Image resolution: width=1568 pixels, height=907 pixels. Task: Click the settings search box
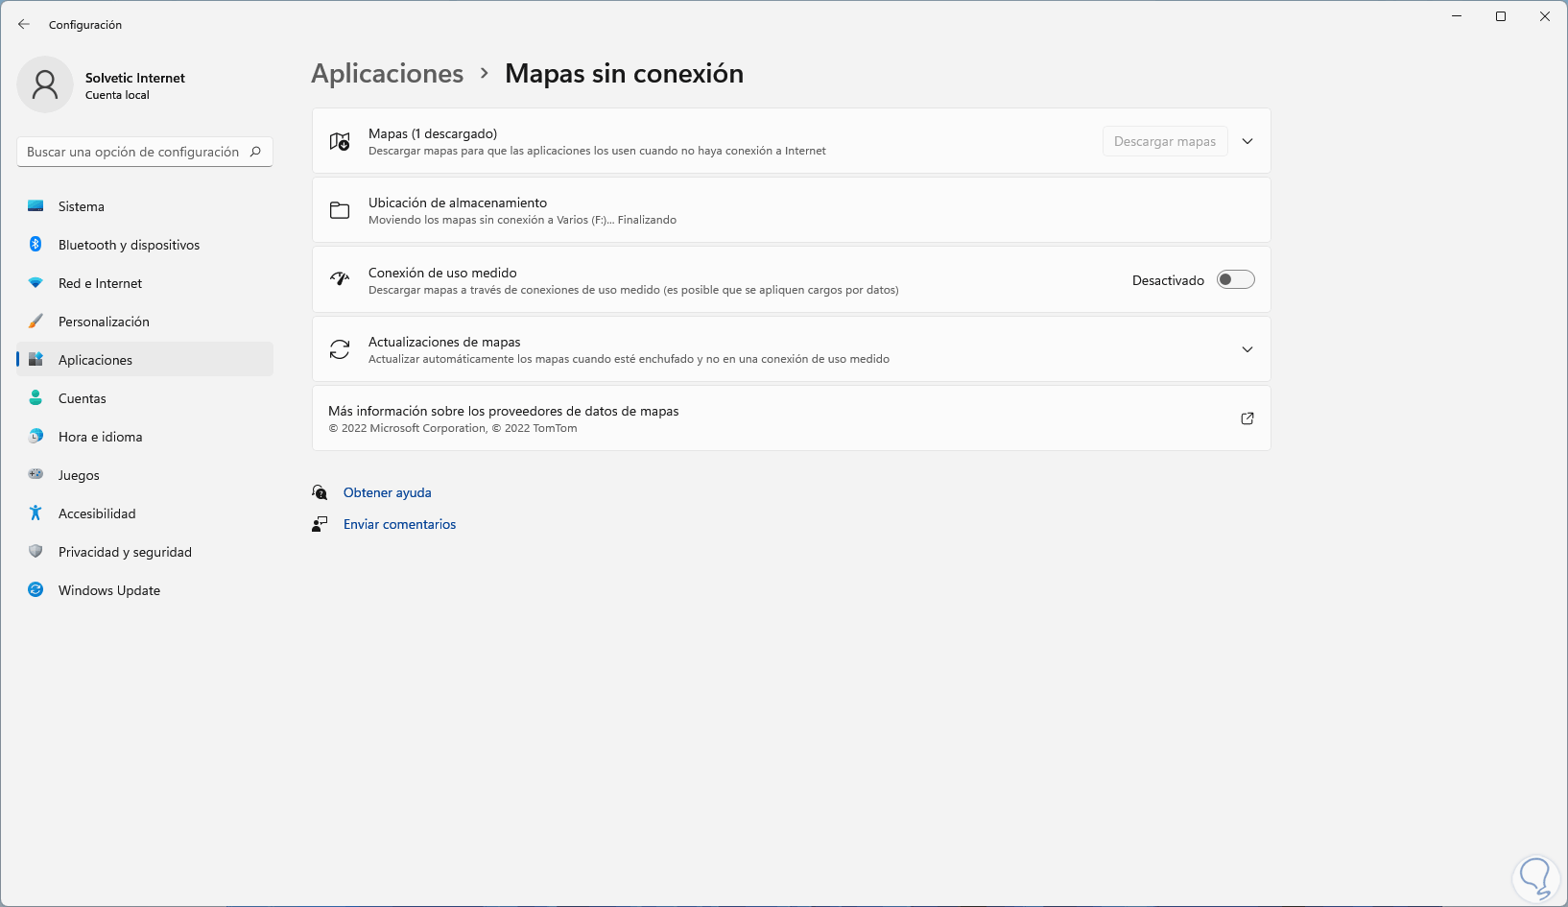click(134, 152)
